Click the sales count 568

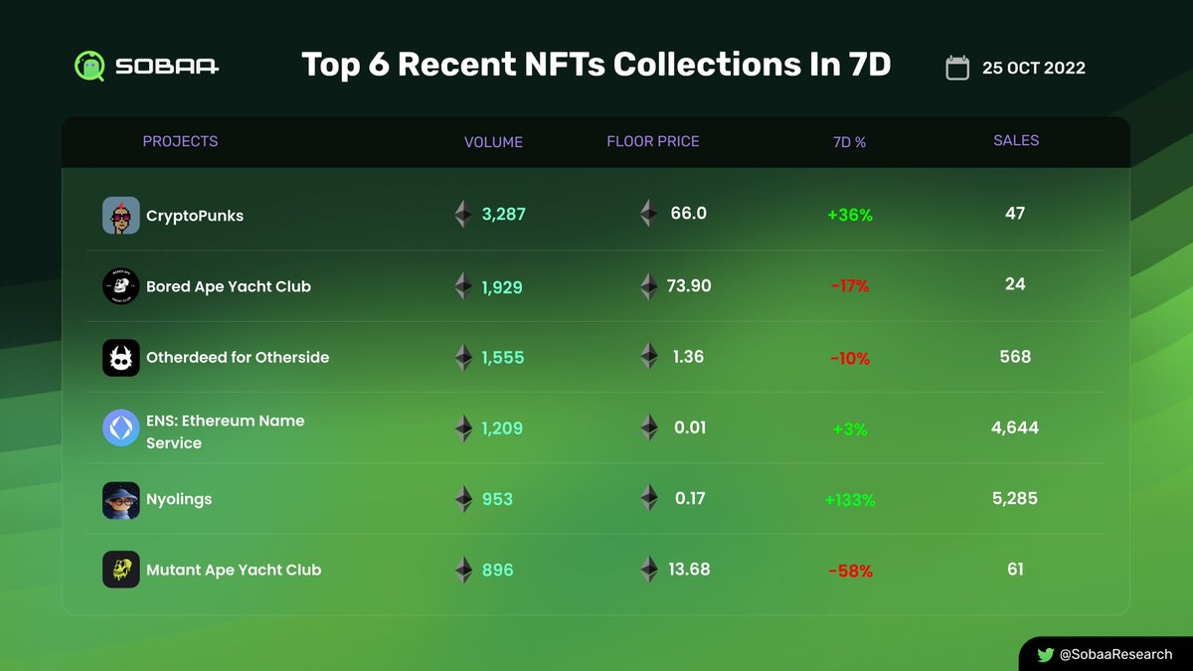(1015, 356)
